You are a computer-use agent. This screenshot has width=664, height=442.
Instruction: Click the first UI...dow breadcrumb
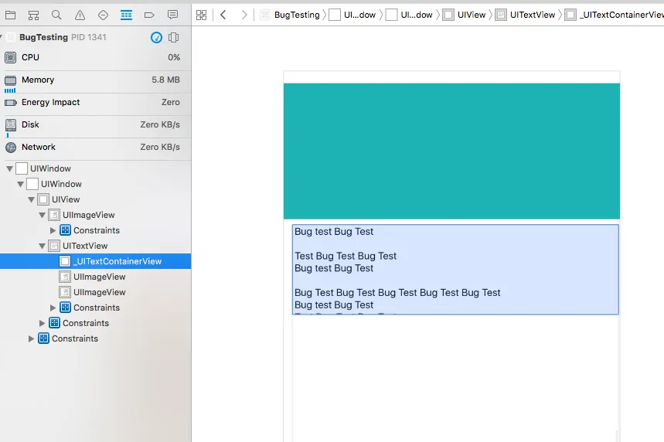(352, 15)
